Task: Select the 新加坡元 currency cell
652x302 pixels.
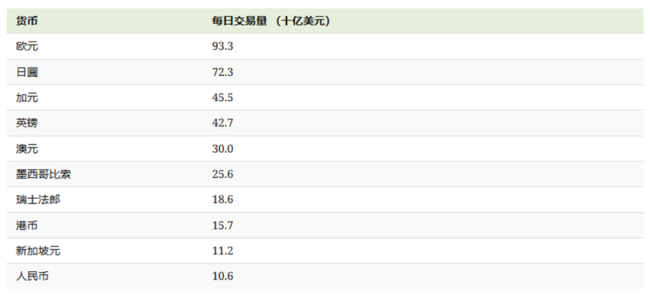Action: point(38,251)
